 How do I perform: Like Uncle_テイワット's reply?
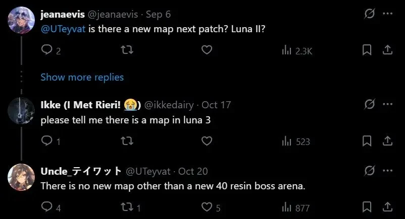tap(207, 207)
